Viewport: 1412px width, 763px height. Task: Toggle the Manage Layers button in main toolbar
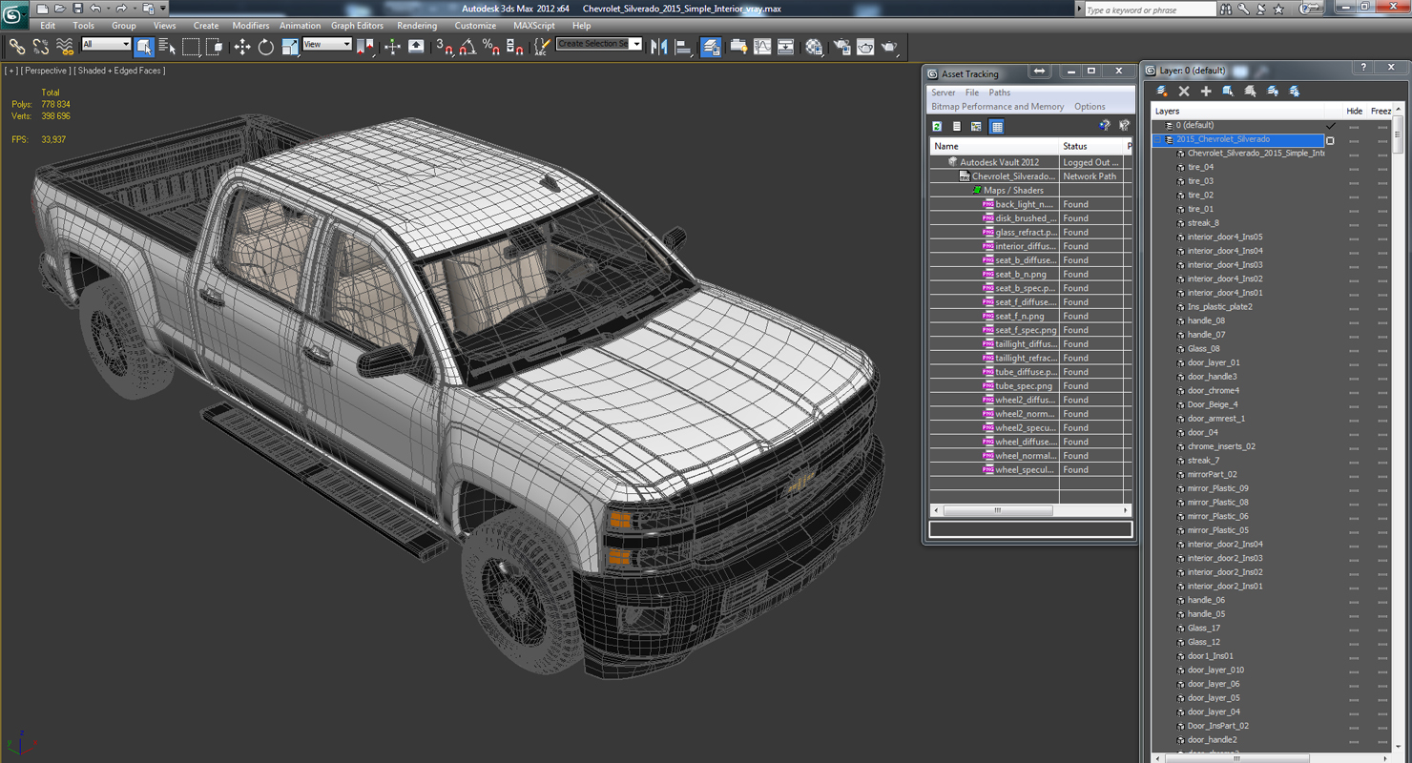pyautogui.click(x=711, y=46)
